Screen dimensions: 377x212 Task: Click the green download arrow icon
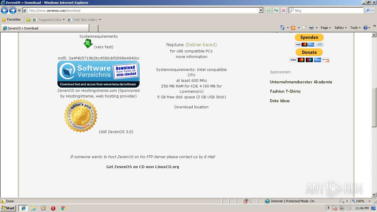88,44
